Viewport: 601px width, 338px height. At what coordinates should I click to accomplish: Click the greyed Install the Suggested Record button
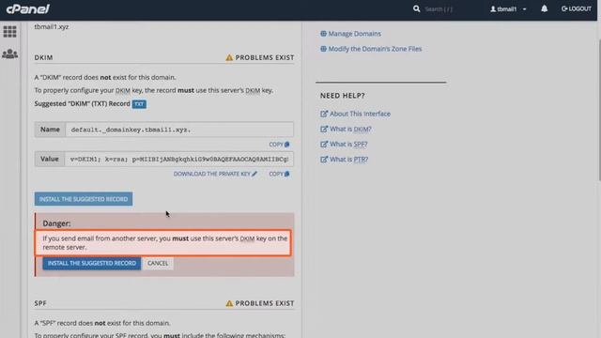pyautogui.click(x=84, y=199)
